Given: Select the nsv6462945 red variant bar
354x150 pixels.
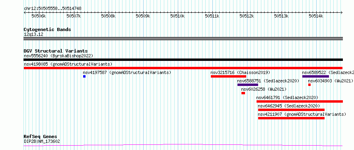Looking at the screenshot, I should pos(291,110).
